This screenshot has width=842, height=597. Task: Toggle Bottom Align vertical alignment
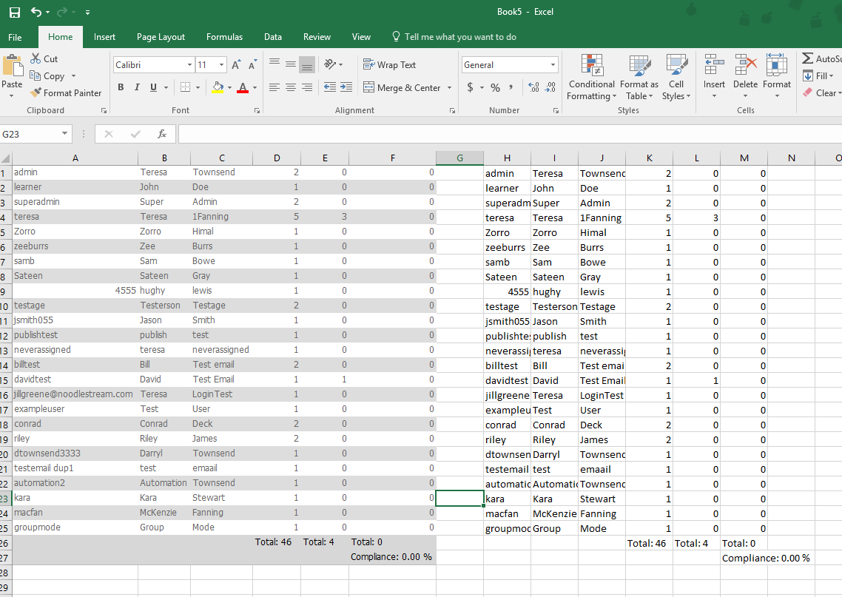307,64
